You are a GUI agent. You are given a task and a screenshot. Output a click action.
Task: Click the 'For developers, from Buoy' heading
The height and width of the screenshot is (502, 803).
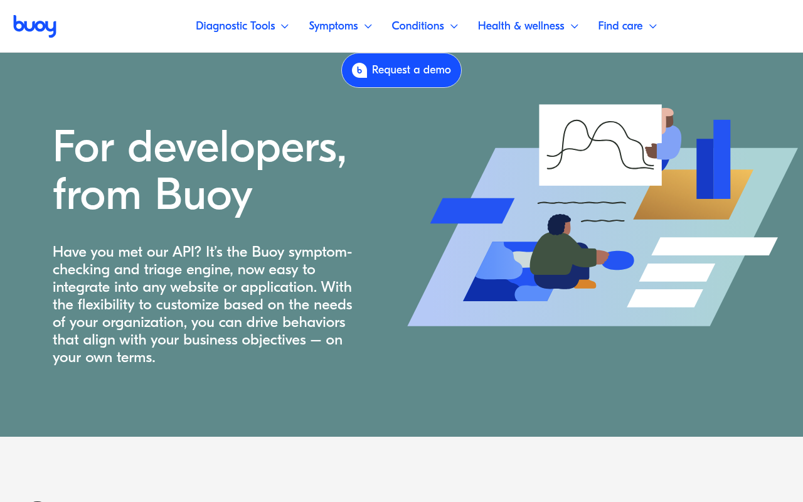[199, 171]
